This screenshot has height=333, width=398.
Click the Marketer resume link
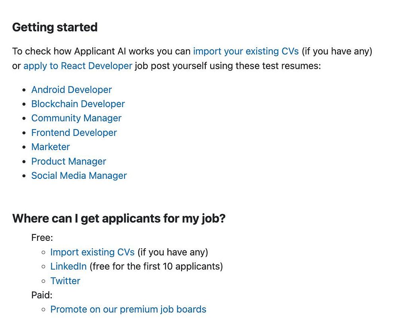click(x=51, y=147)
